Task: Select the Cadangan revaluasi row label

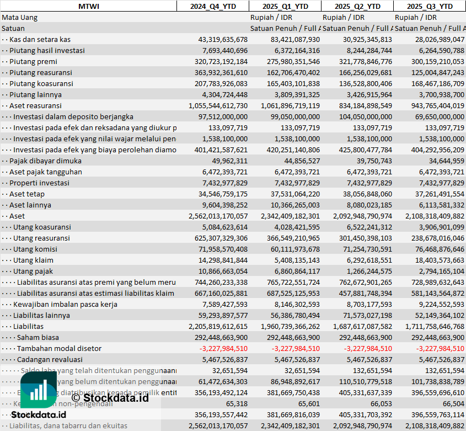Action: (46, 359)
